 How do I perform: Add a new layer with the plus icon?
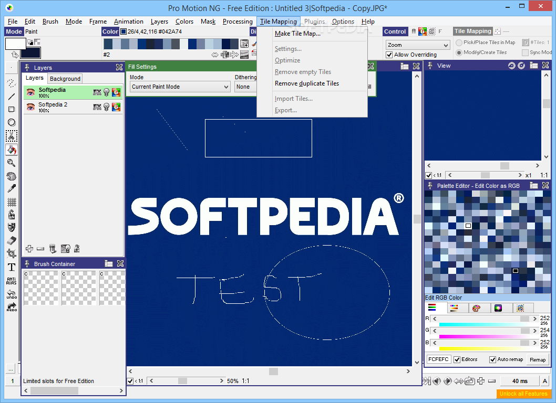pos(29,249)
